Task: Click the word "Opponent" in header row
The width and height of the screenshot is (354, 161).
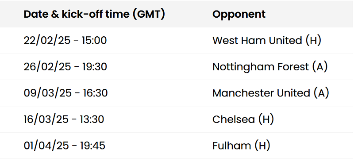Action: (x=239, y=15)
